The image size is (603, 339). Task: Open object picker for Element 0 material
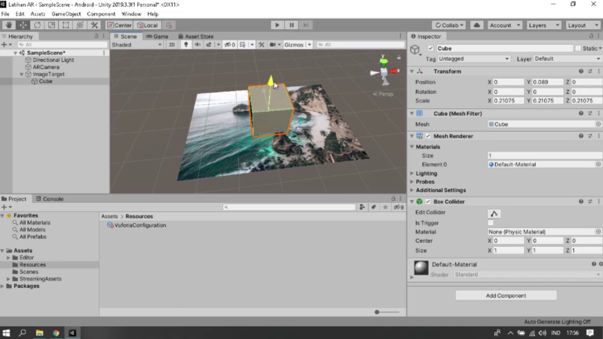pos(598,164)
